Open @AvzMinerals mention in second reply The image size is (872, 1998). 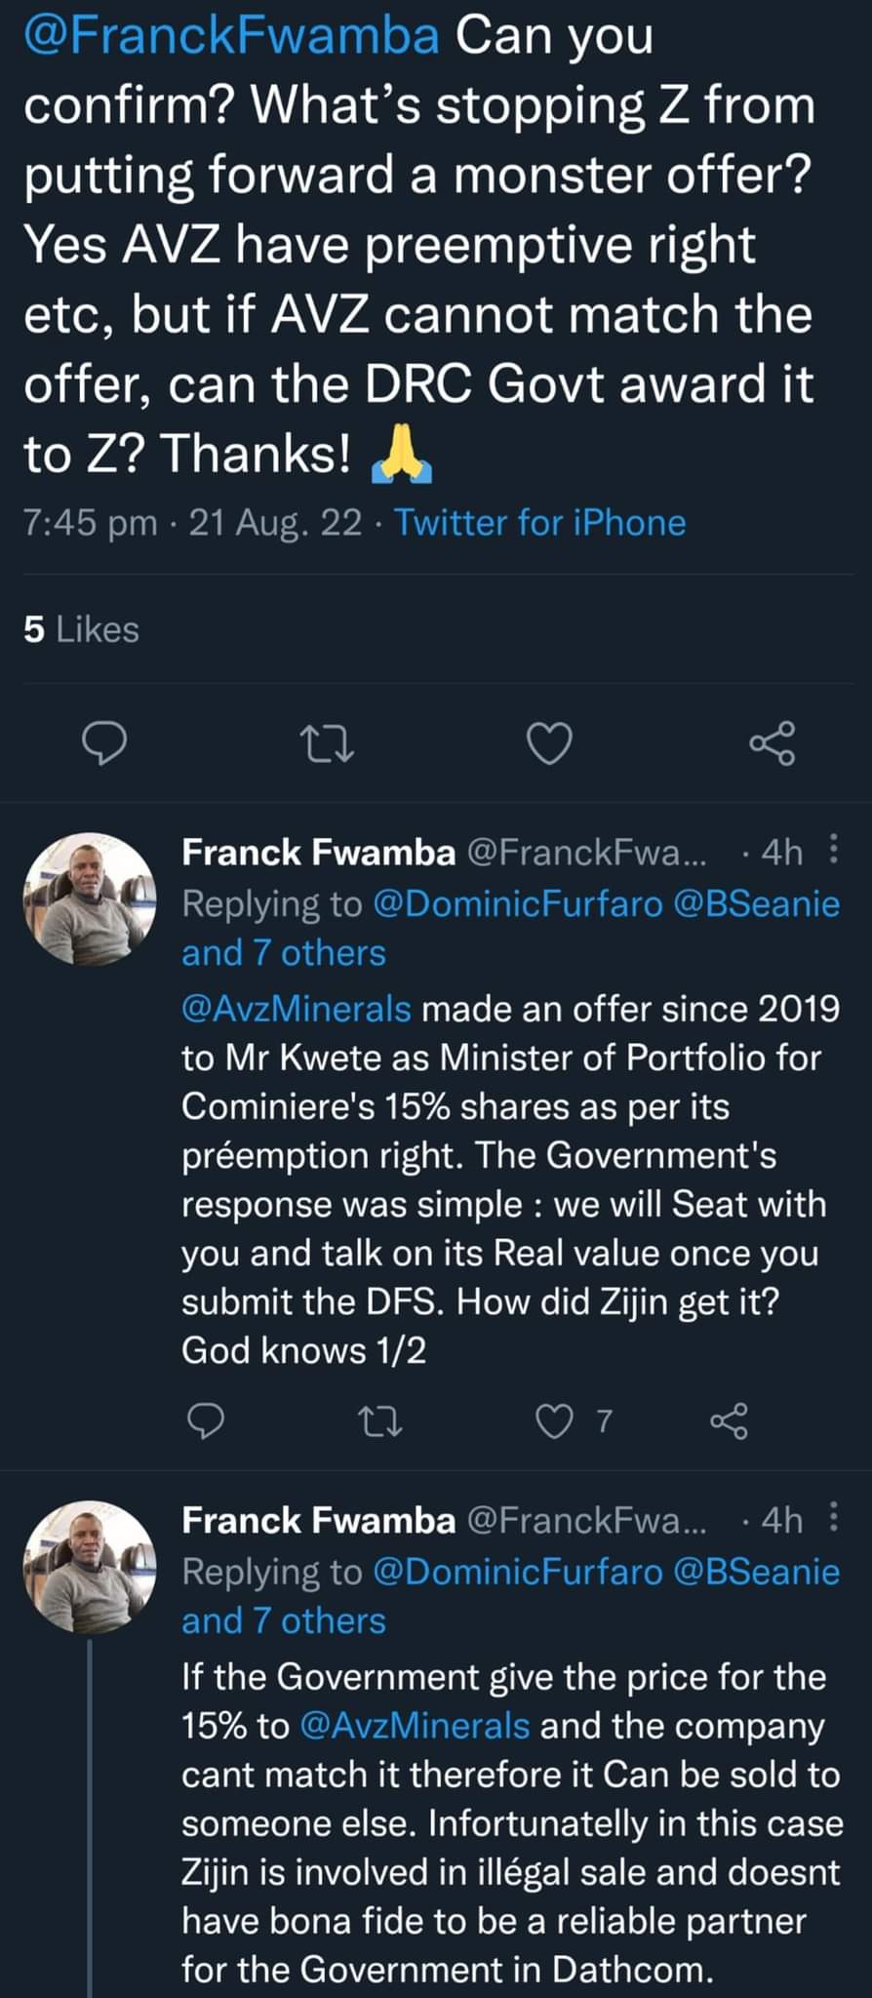416,1725
